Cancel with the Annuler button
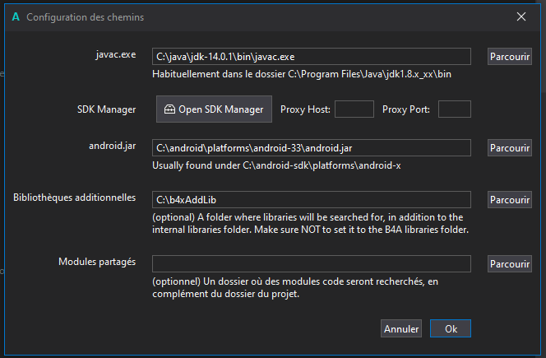The height and width of the screenshot is (358, 546). click(401, 328)
